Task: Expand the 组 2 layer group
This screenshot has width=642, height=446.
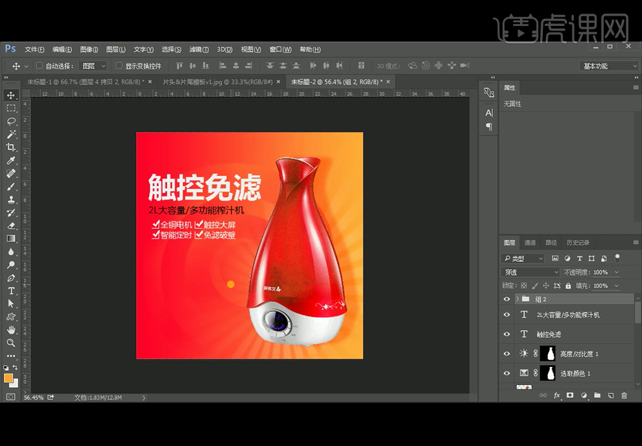Action: point(517,299)
